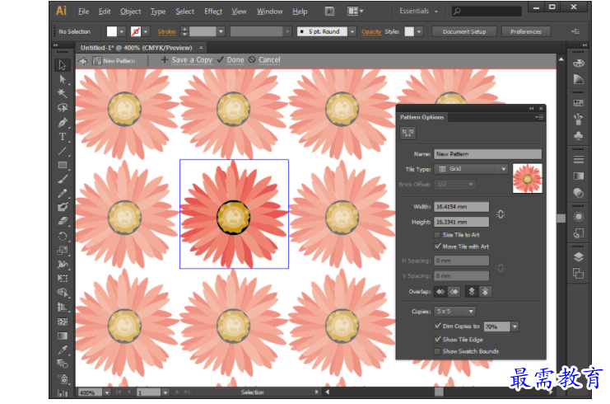
Task: Select the Scale tool
Action: point(63,250)
